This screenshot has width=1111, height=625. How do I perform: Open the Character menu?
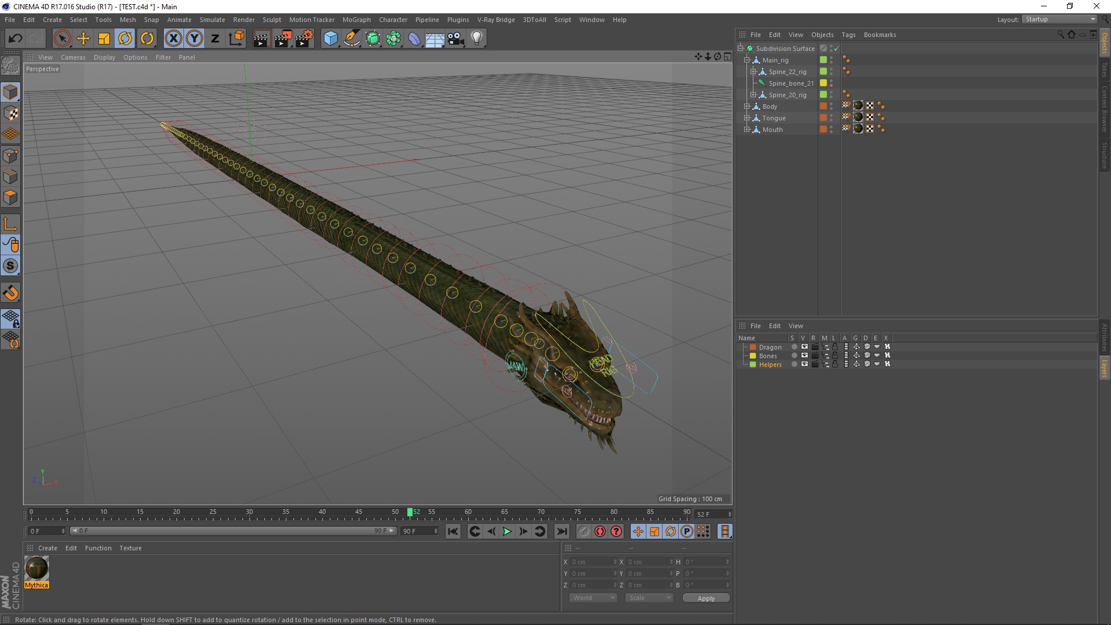point(393,20)
